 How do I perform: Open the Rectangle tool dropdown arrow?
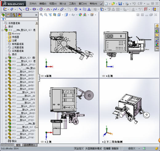pyautogui.click(x=30, y=10)
